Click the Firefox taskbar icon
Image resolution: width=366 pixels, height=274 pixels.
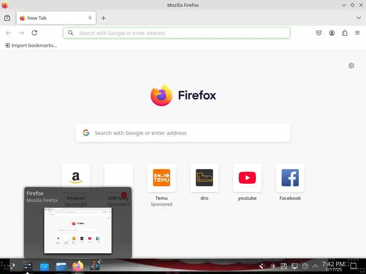(78, 266)
